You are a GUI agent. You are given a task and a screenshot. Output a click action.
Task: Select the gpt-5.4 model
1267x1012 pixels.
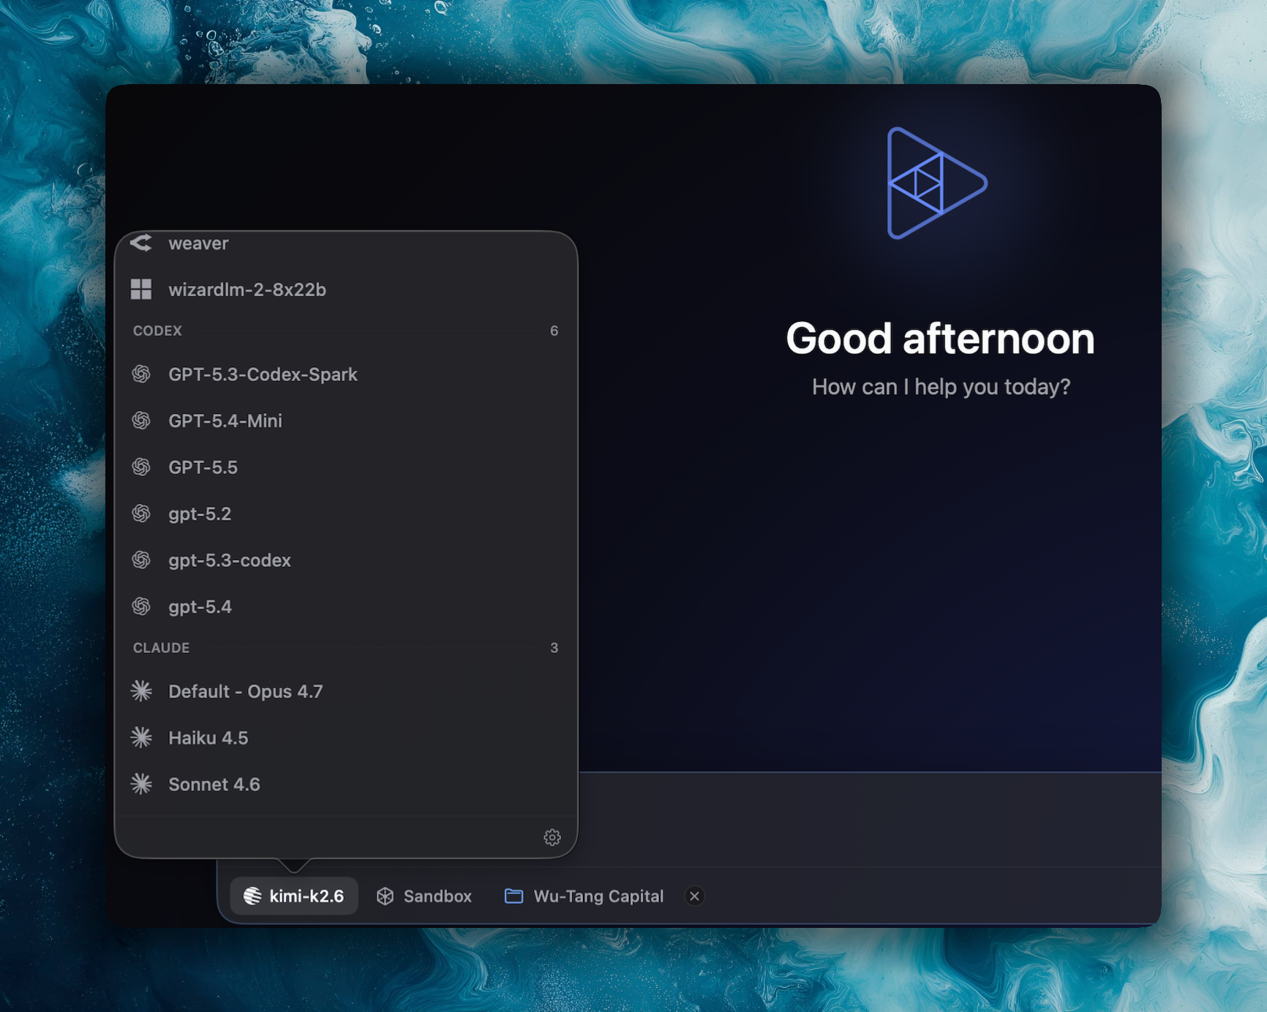(346, 607)
